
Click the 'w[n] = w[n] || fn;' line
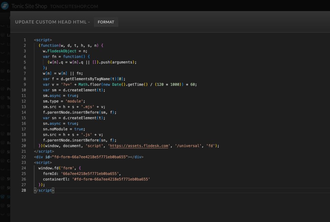point(63,73)
